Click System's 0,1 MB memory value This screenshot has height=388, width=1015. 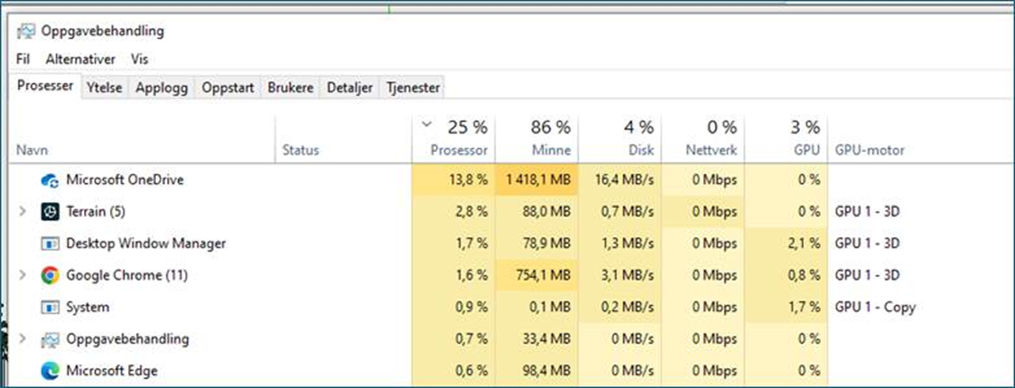click(x=552, y=307)
